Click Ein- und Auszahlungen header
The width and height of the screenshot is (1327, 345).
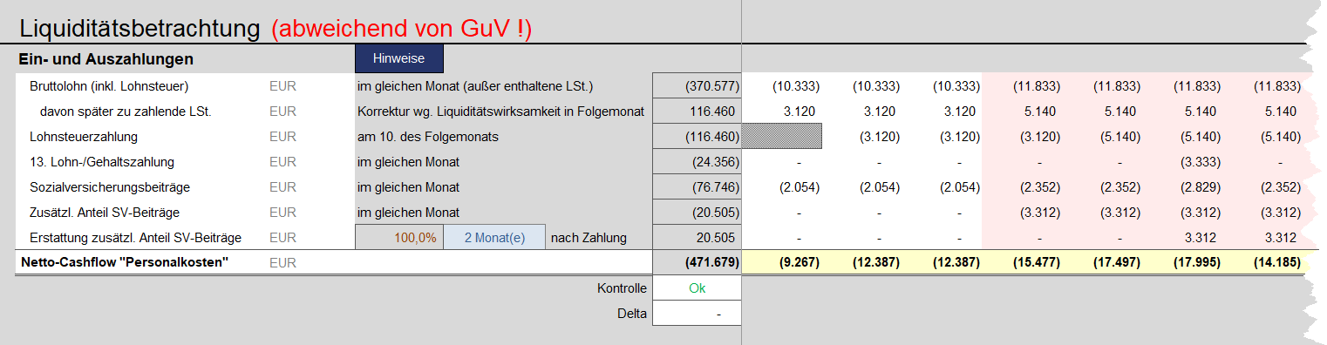[x=106, y=59]
